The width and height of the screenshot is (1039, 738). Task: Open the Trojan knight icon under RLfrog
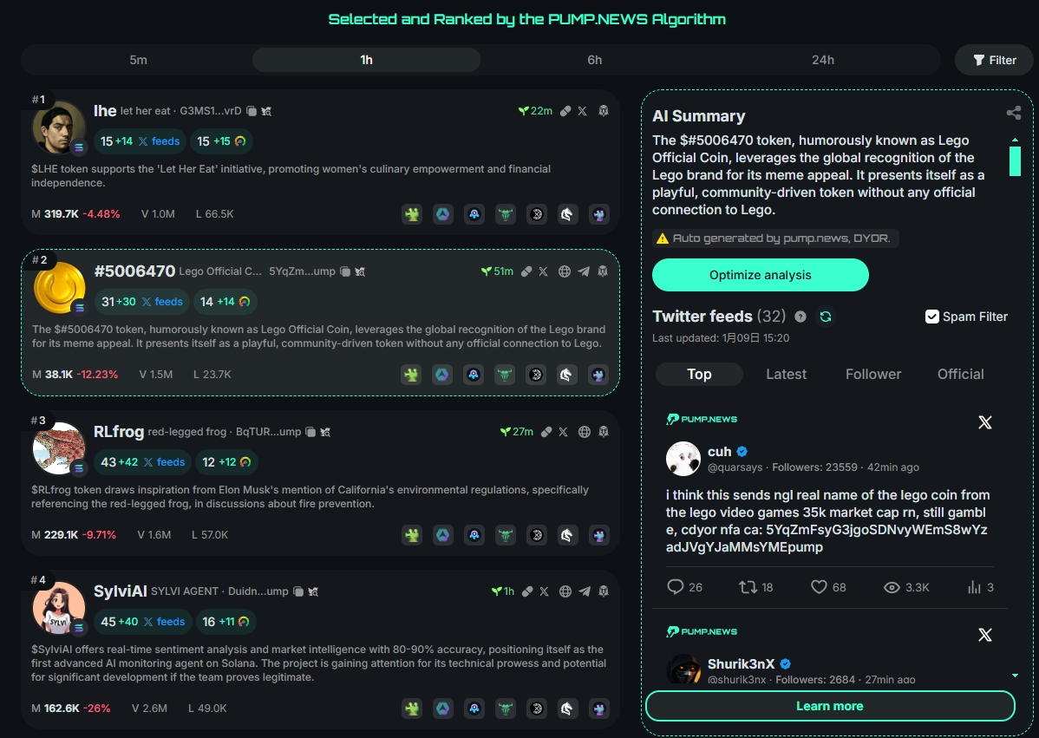coord(568,535)
